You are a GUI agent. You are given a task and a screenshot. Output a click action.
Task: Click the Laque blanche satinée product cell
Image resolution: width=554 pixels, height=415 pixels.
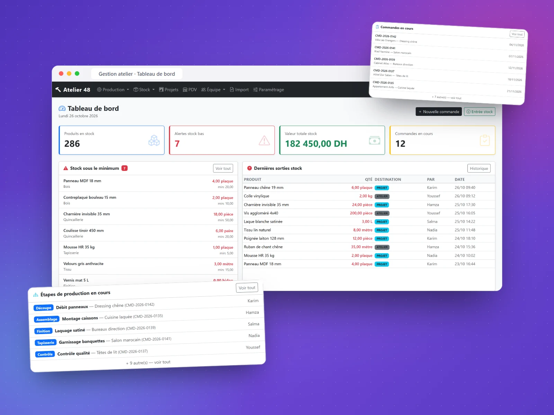pos(263,222)
